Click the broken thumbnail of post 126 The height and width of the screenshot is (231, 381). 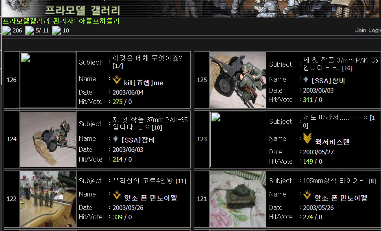pyautogui.click(x=48, y=80)
